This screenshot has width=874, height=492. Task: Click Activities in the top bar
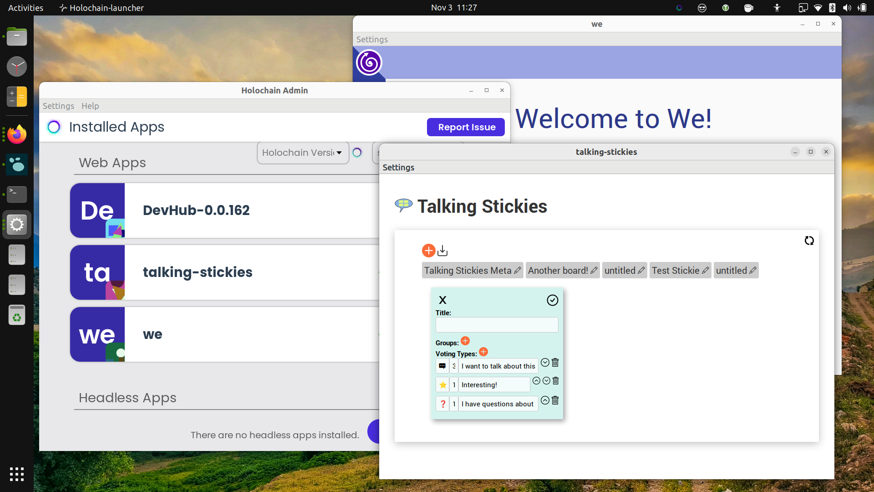pos(25,8)
